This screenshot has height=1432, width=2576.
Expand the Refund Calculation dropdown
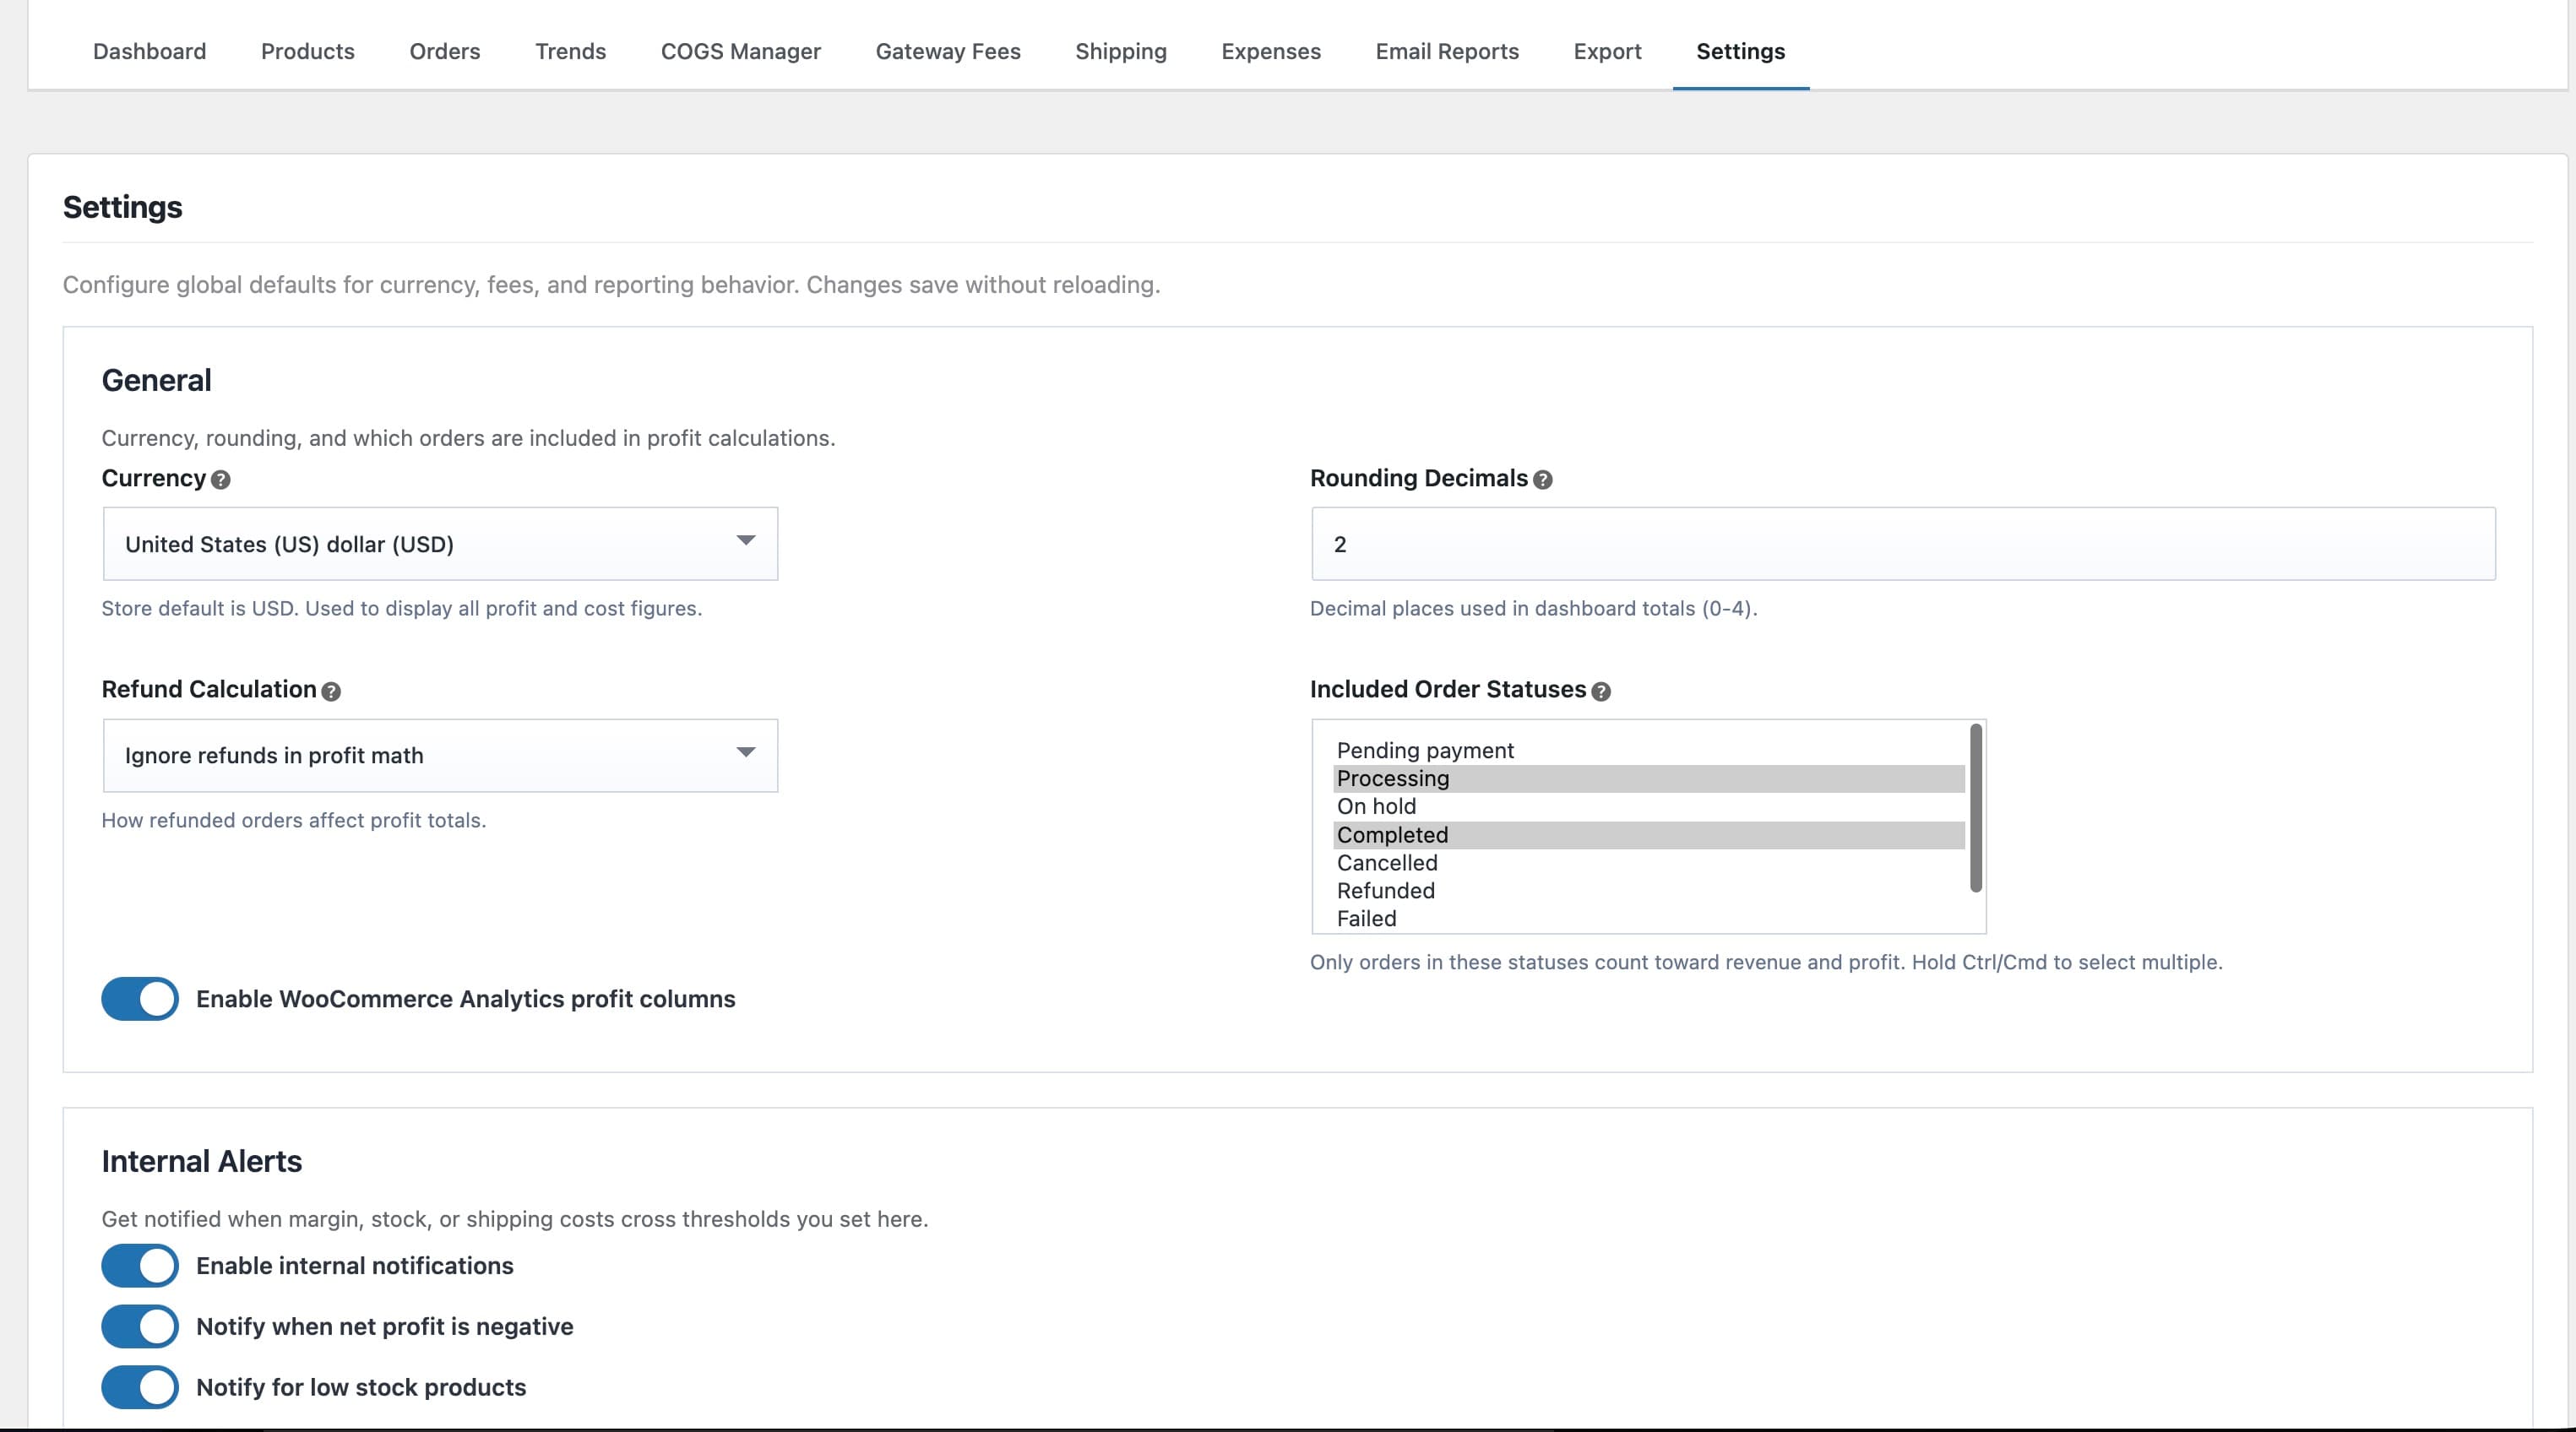(x=440, y=756)
